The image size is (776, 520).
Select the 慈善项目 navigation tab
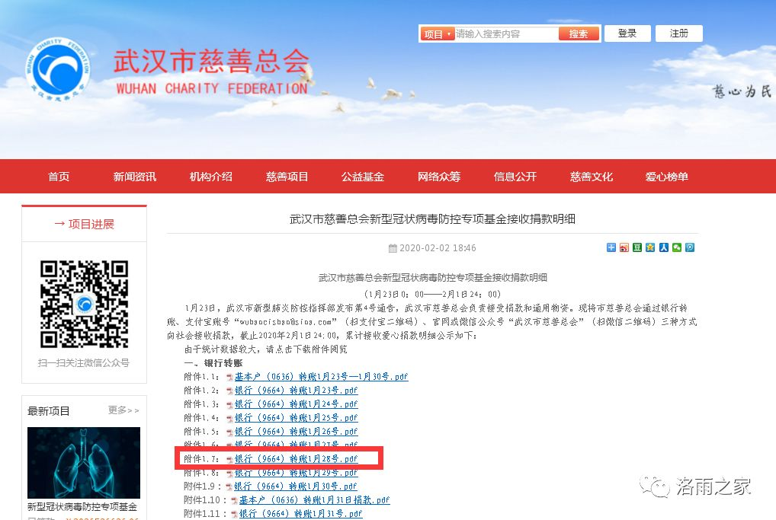[287, 176]
